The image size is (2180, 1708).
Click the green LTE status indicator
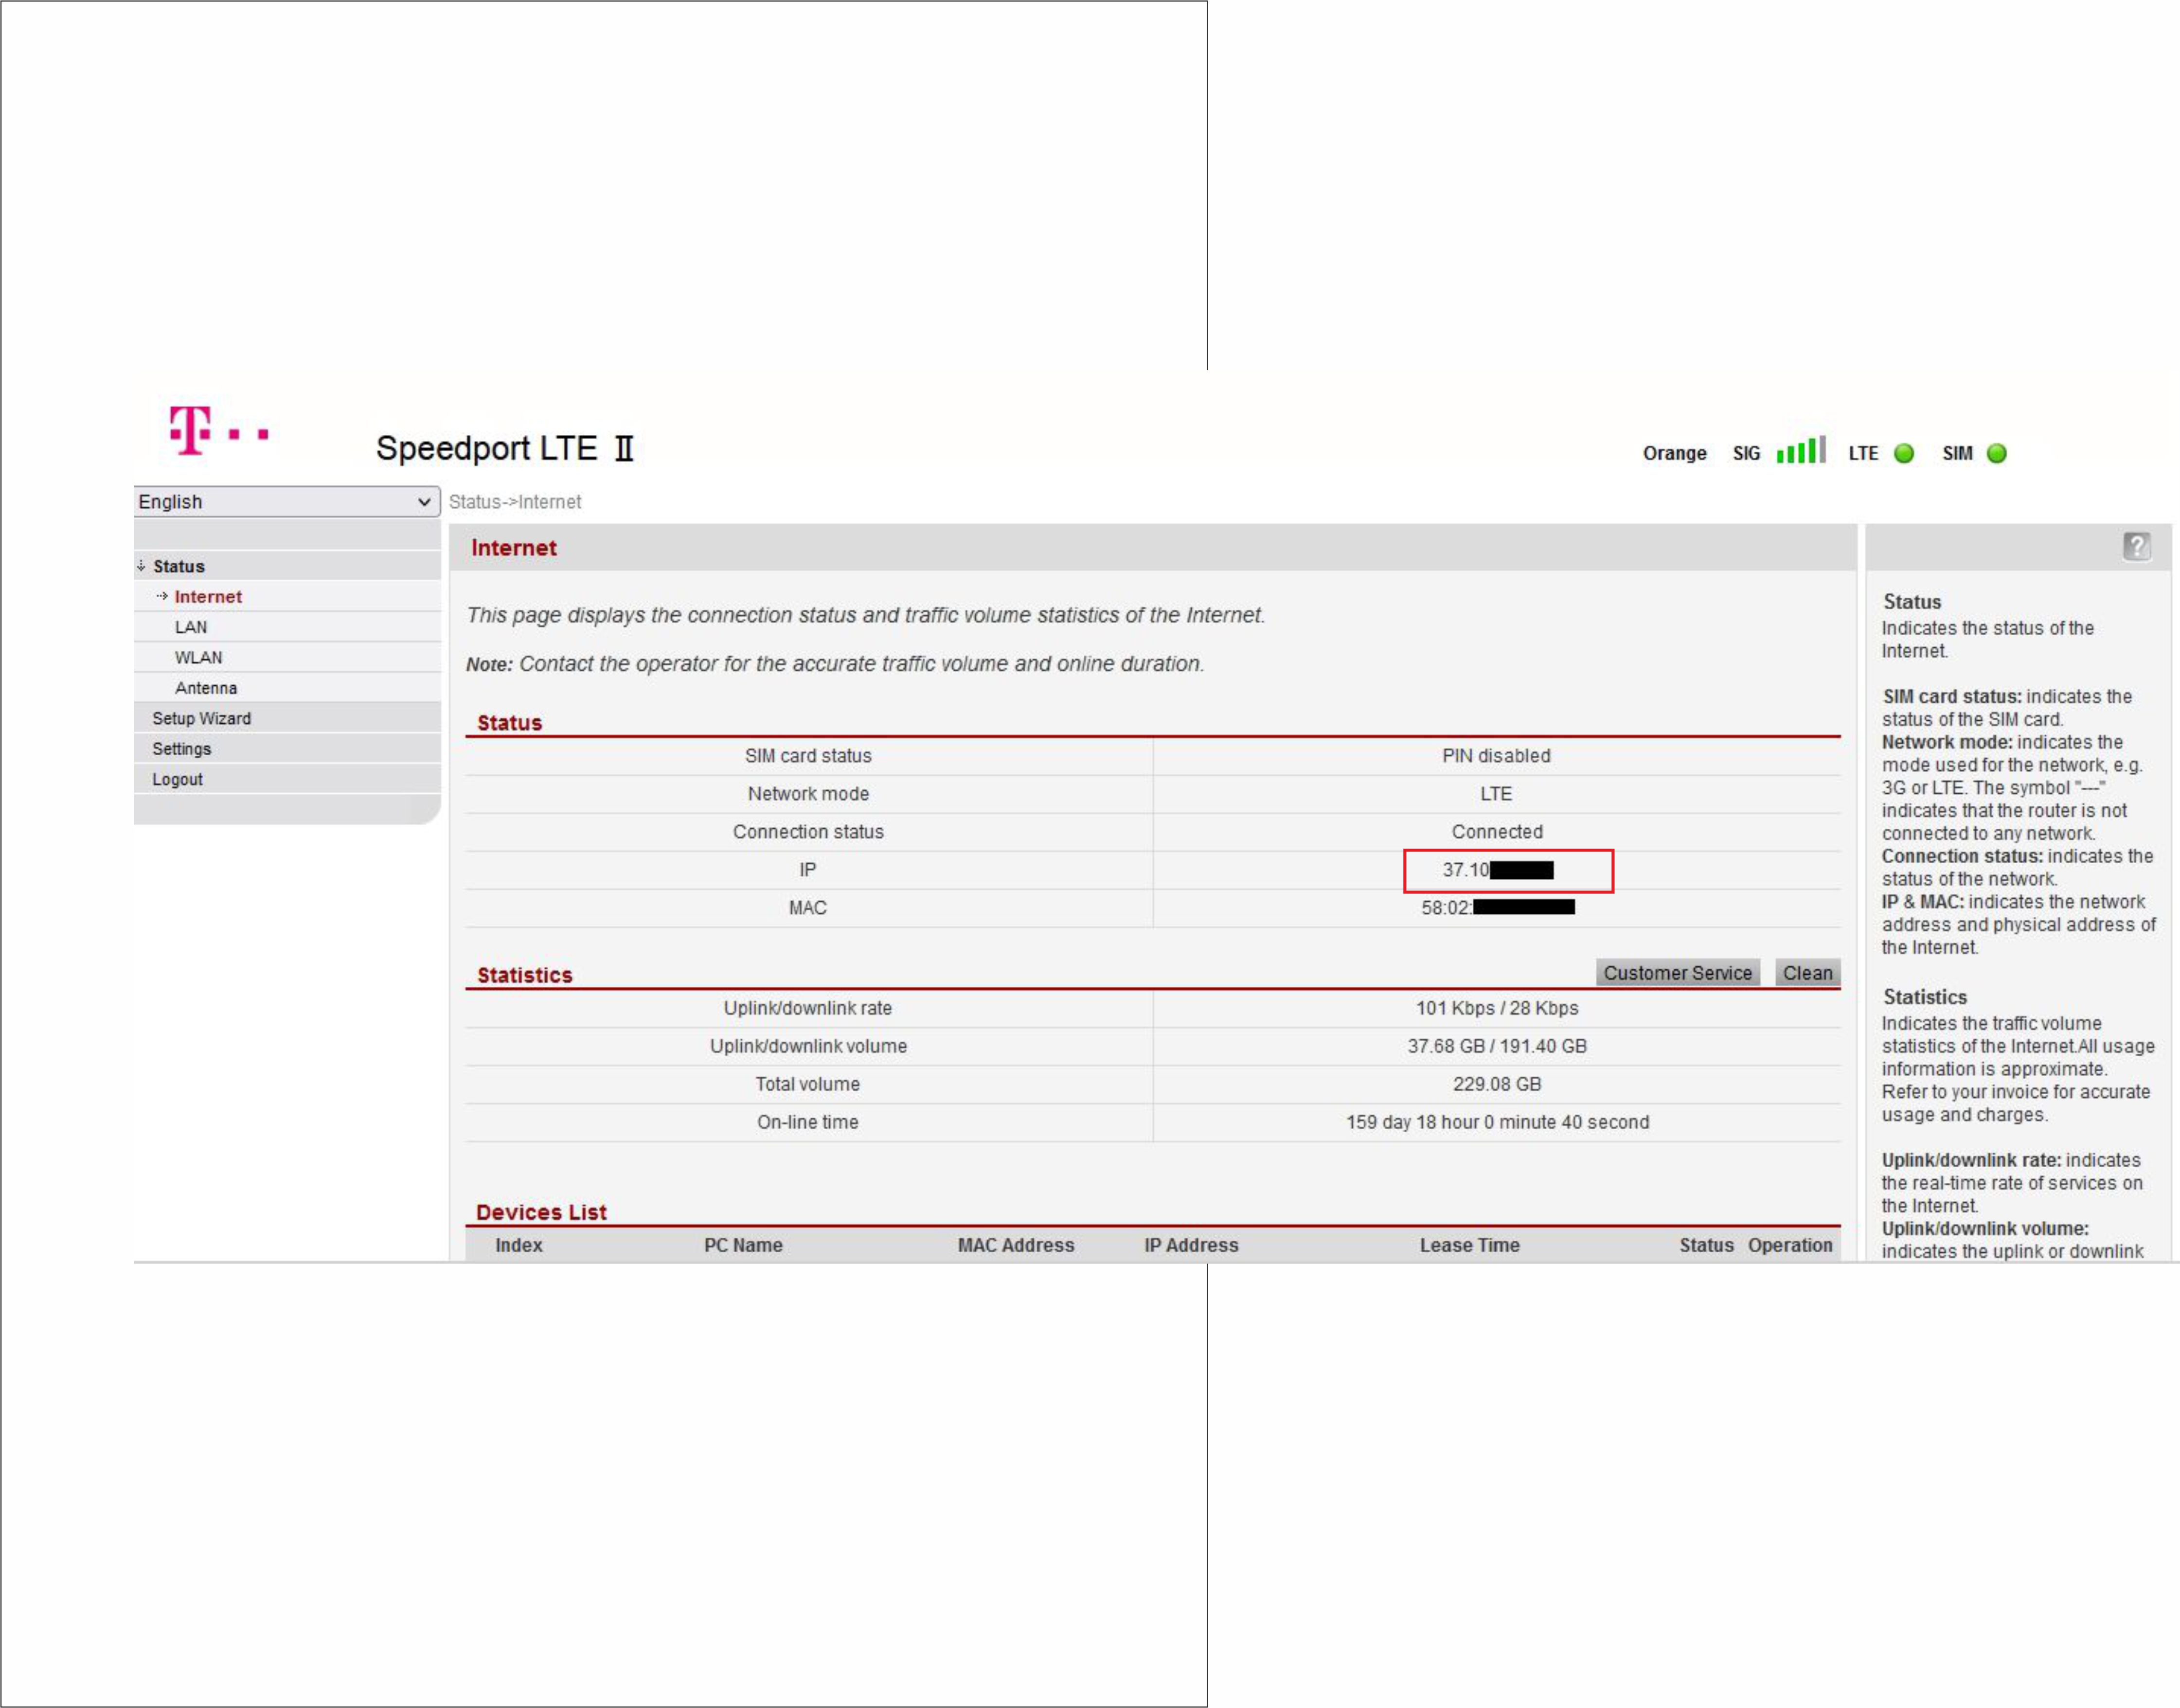coord(1905,453)
